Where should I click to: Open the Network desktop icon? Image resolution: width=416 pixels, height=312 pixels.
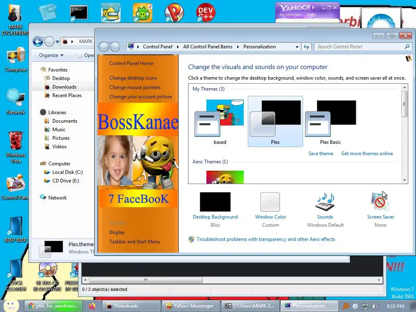pyautogui.click(x=16, y=102)
